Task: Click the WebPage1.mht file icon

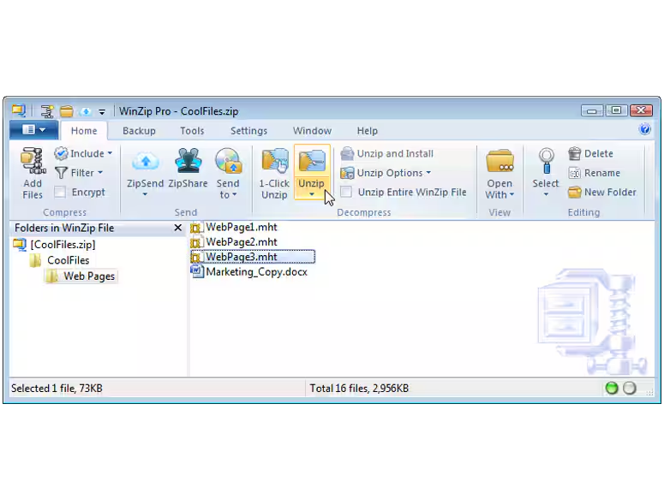Action: (196, 228)
